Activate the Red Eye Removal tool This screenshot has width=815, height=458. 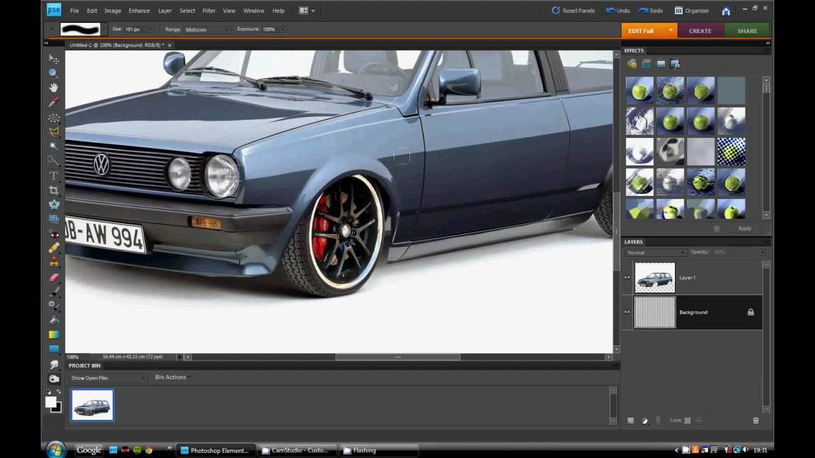click(54, 234)
